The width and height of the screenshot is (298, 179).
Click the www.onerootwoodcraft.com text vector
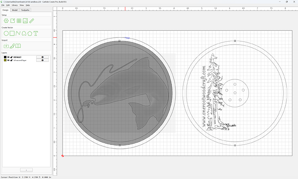pyautogui.click(x=203, y=96)
